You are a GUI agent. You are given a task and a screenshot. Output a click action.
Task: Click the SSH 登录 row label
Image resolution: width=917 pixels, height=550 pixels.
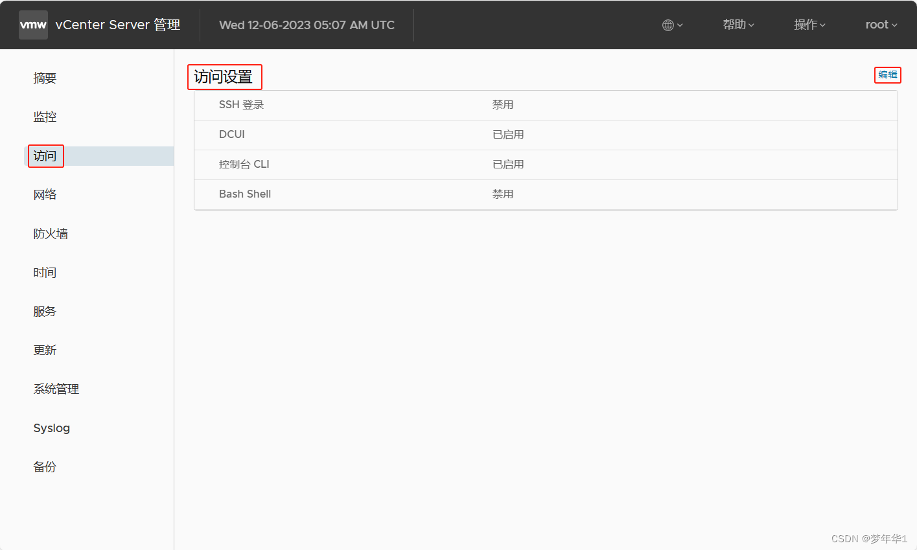tap(241, 105)
